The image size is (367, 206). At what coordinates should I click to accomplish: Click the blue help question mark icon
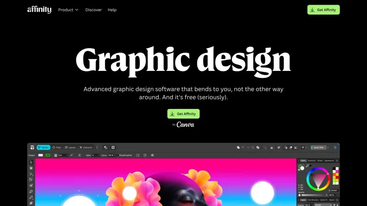click(x=335, y=147)
